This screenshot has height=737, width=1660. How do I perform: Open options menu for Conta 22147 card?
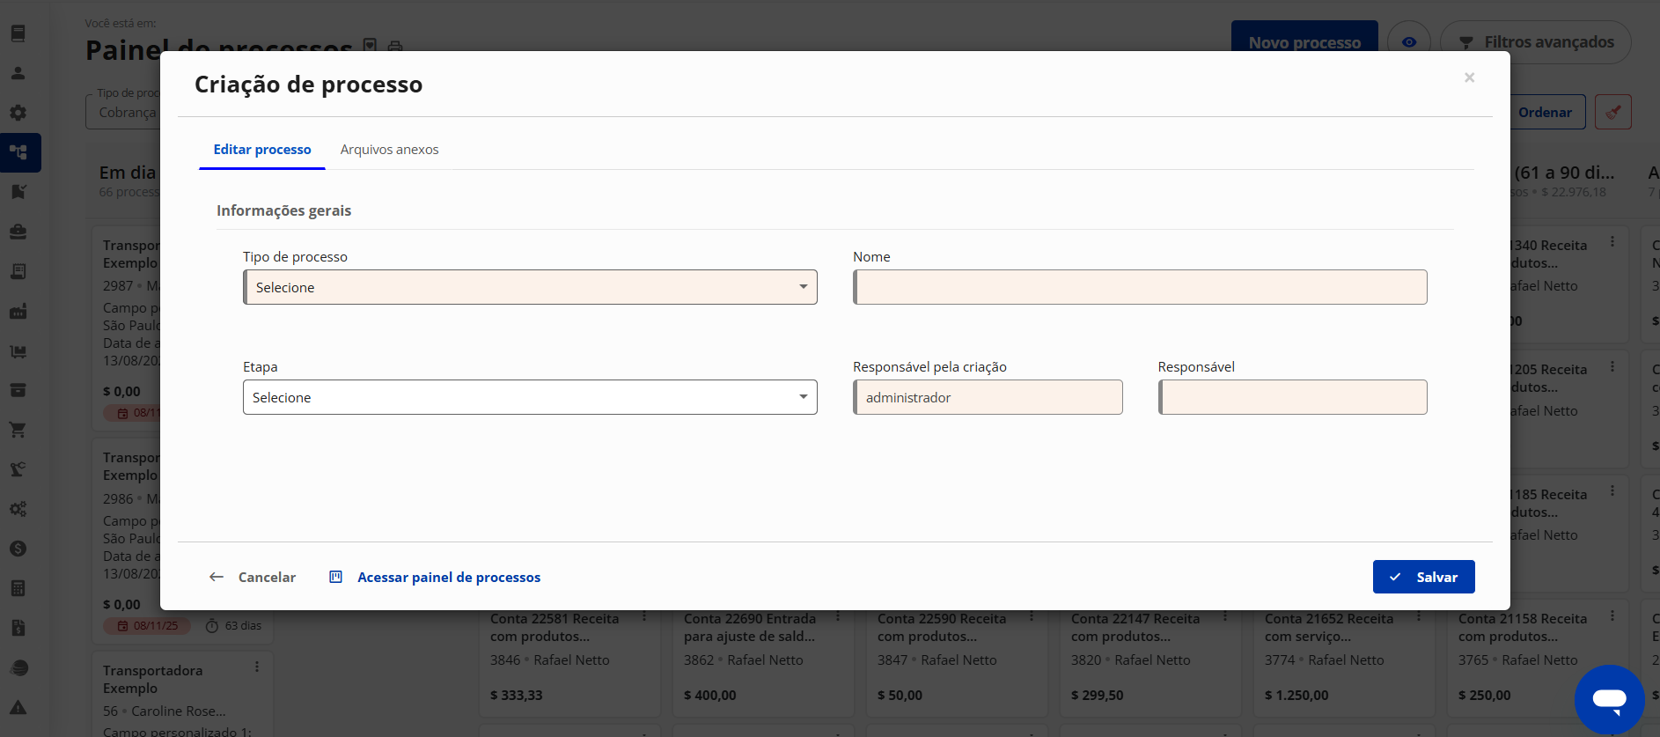tap(1225, 617)
